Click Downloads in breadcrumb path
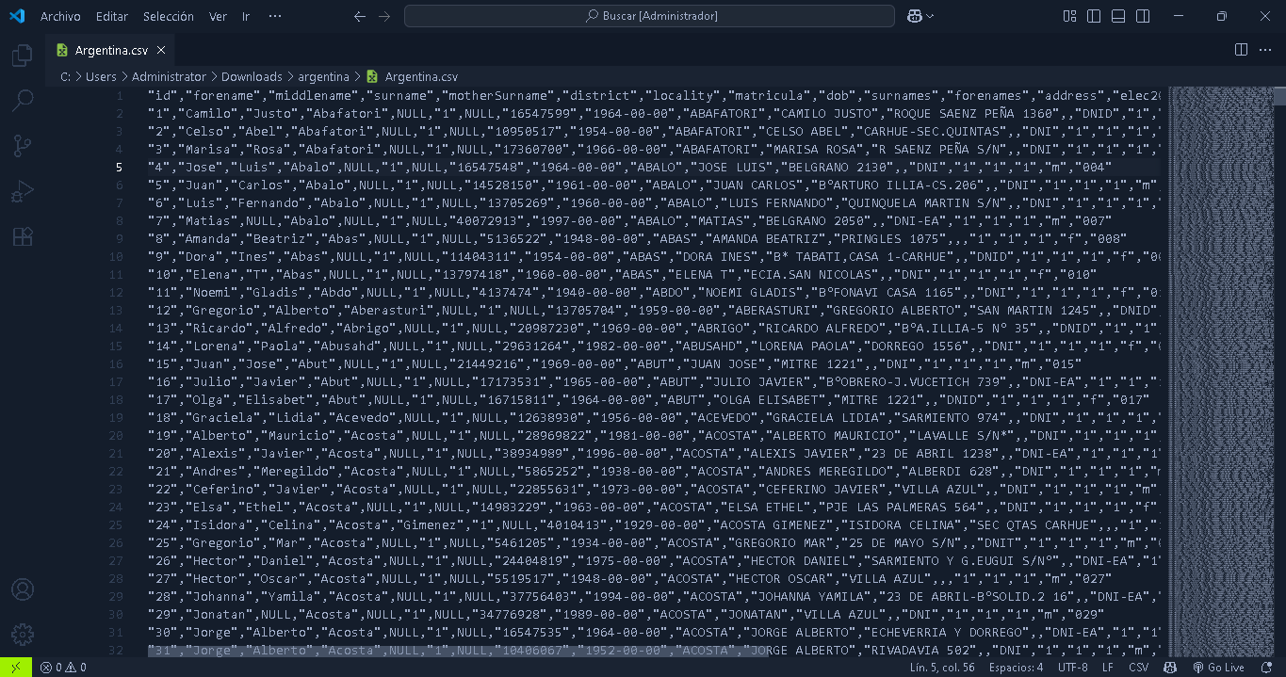This screenshot has height=677, width=1286. [x=252, y=76]
